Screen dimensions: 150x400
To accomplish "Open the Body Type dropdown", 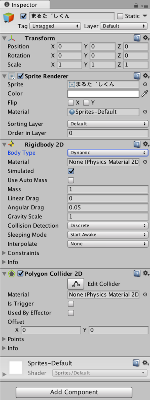I will click(x=108, y=153).
